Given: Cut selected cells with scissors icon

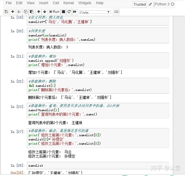Looking at the screenshot, I should point(19,12).
